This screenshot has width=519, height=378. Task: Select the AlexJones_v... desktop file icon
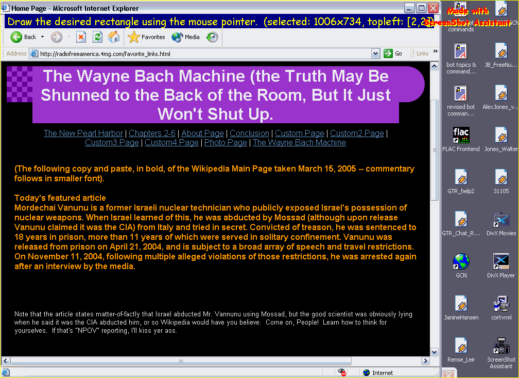click(501, 98)
